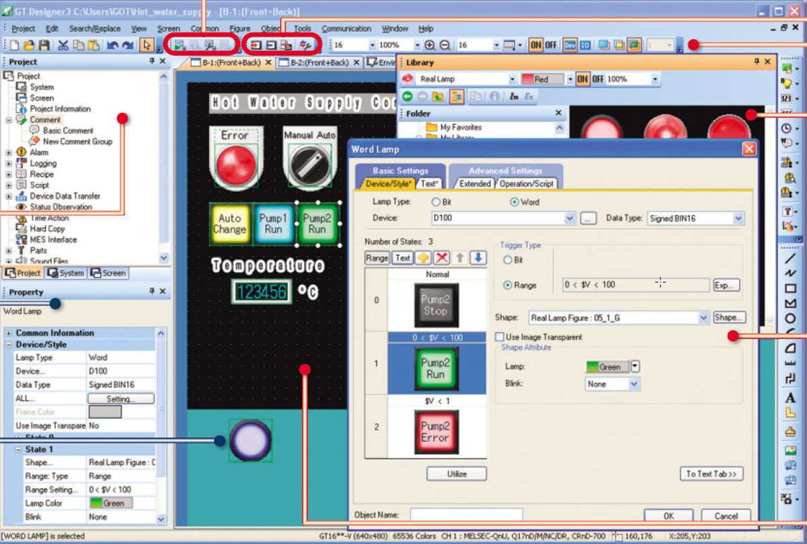Enable the Use Image Transparent checkbox

pos(499,336)
